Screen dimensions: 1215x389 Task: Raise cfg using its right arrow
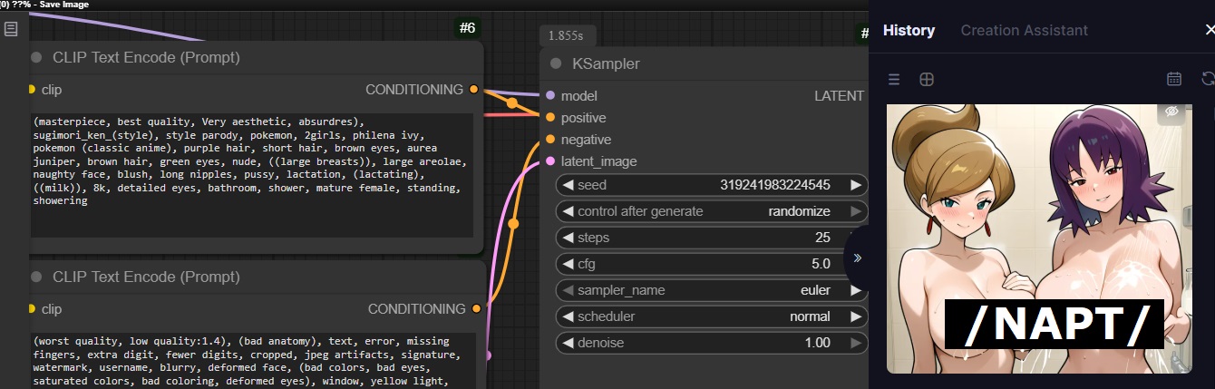click(x=855, y=264)
